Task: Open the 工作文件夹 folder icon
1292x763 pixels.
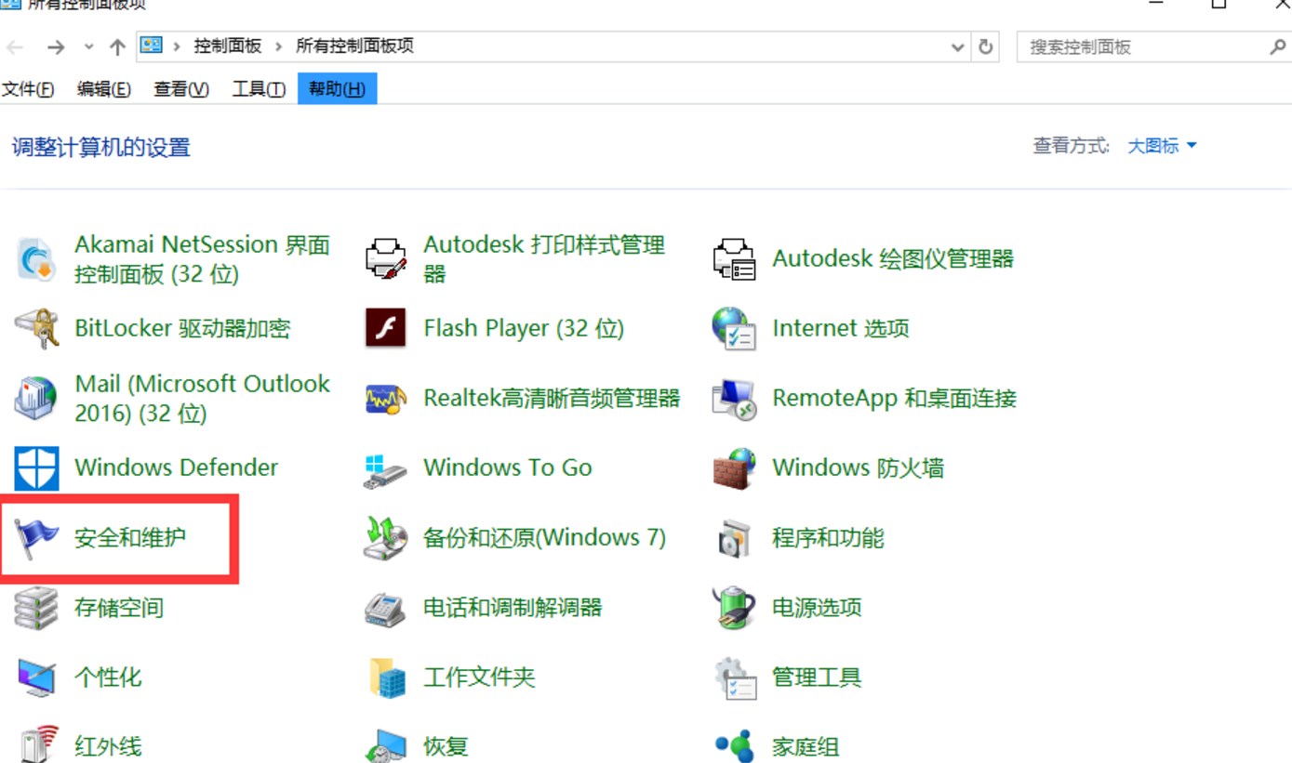Action: (x=386, y=677)
